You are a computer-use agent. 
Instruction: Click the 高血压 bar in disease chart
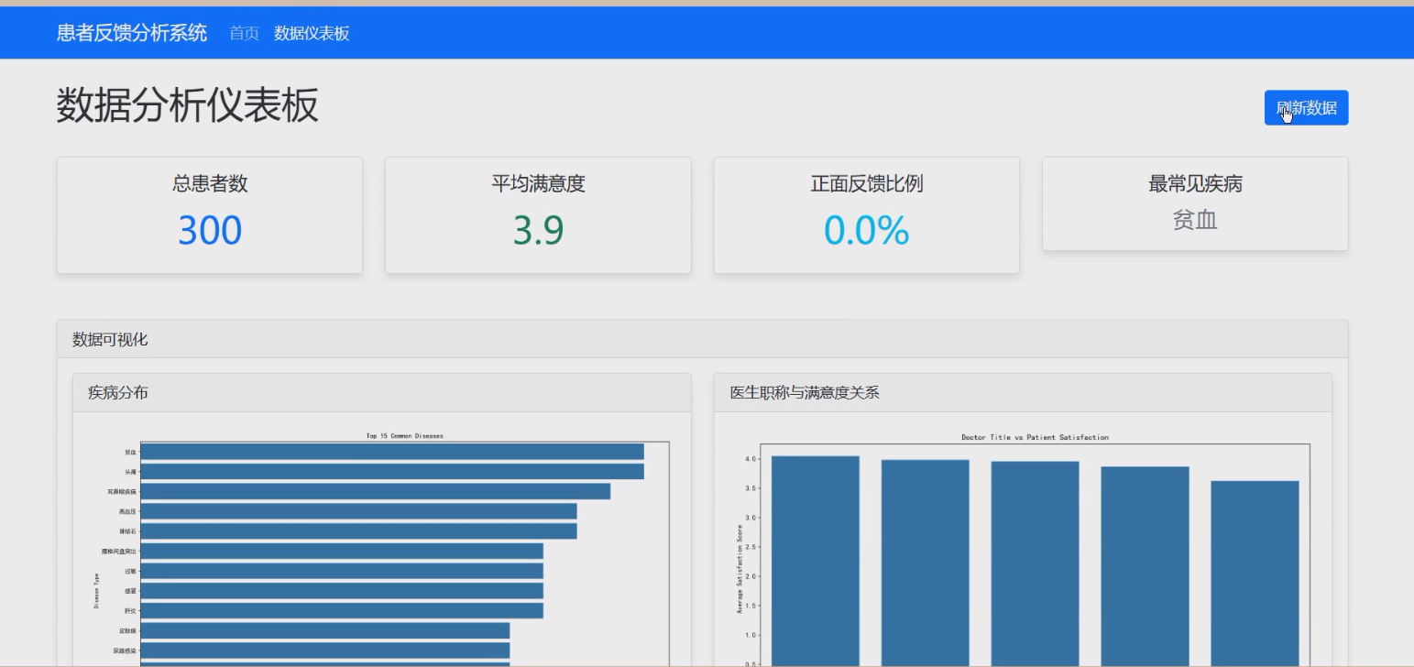pyautogui.click(x=358, y=511)
